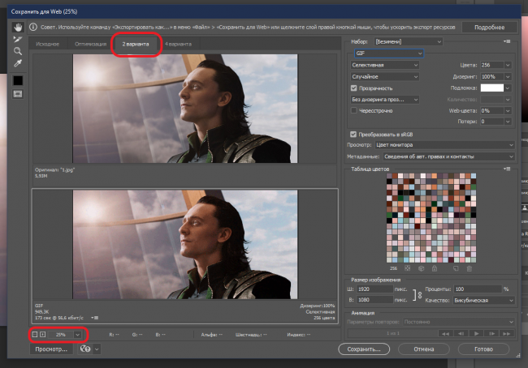Open the Без дизеринга проз... dropdown
This screenshot has height=368, width=528.
click(384, 100)
